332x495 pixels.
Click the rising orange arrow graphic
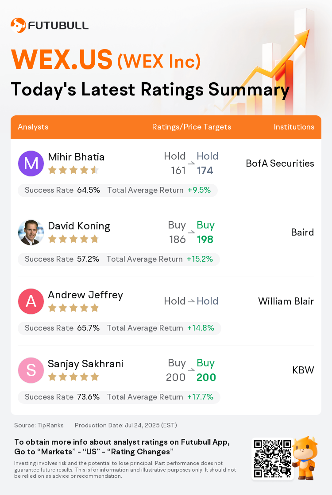point(263,69)
